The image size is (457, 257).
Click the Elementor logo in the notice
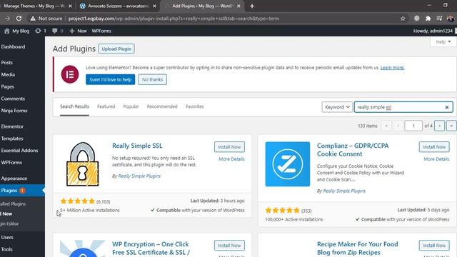point(70,74)
